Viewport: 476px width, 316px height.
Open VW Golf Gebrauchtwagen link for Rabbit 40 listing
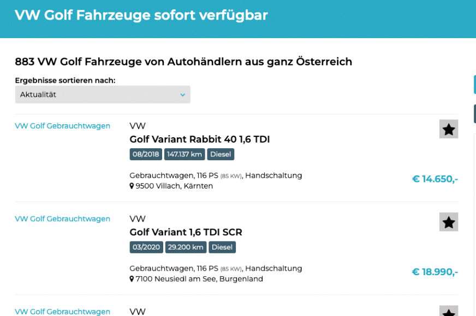[63, 126]
